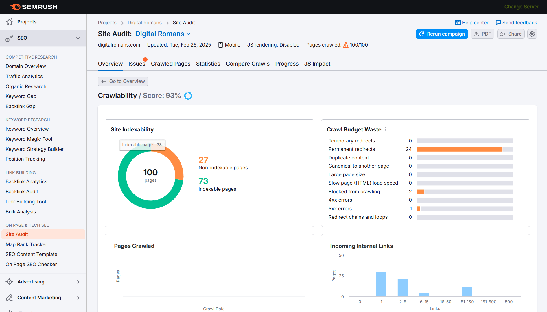Click the pages crawled warning icon
The width and height of the screenshot is (547, 312).
pos(346,45)
